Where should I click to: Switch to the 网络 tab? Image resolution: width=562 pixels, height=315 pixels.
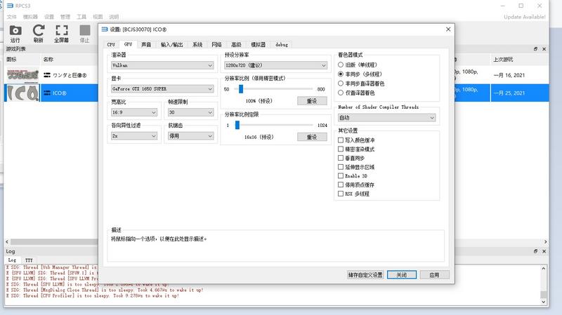tap(216, 44)
